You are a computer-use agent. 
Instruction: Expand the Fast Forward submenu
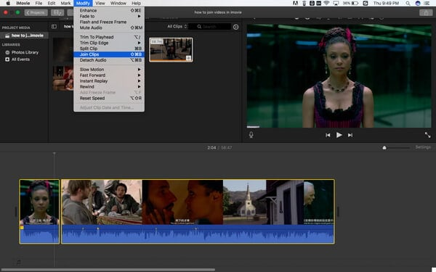point(109,75)
